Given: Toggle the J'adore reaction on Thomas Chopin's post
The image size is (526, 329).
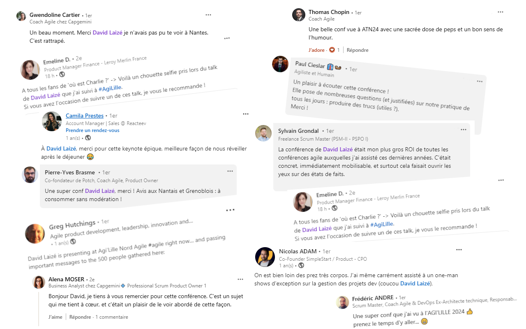Looking at the screenshot, I should tap(317, 49).
